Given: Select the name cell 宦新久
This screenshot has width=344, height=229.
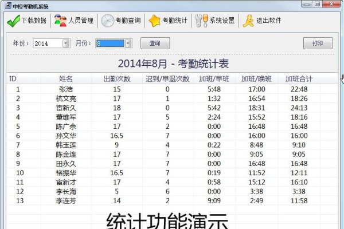Looking at the screenshot, I should pyautogui.click(x=66, y=108).
